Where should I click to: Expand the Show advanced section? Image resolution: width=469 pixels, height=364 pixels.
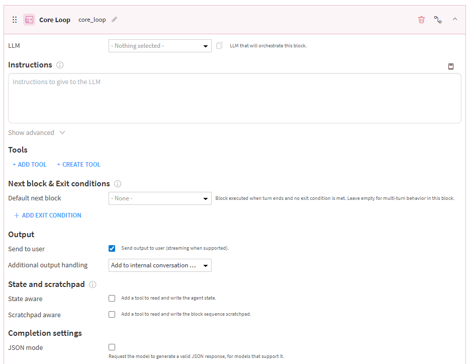(36, 133)
